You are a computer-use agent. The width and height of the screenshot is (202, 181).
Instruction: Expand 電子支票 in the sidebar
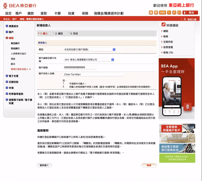click(12, 76)
